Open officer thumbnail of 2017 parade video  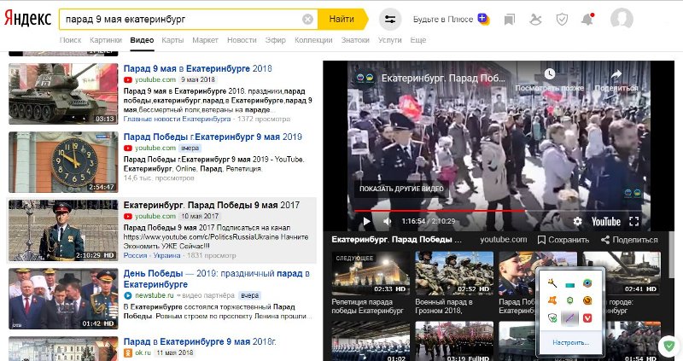pos(63,230)
